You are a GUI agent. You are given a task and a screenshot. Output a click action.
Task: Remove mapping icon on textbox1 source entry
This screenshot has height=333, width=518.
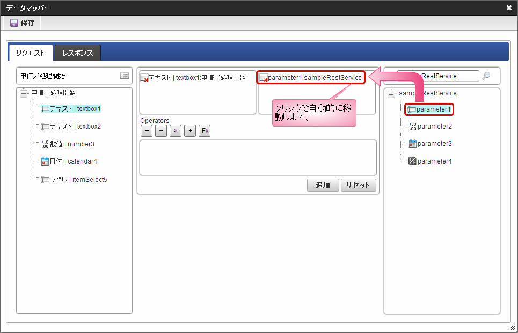click(x=144, y=78)
